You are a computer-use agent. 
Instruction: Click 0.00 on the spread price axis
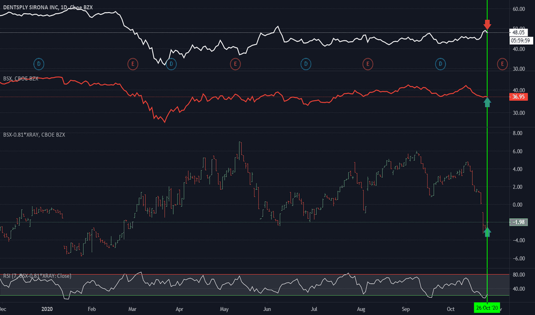click(x=518, y=204)
